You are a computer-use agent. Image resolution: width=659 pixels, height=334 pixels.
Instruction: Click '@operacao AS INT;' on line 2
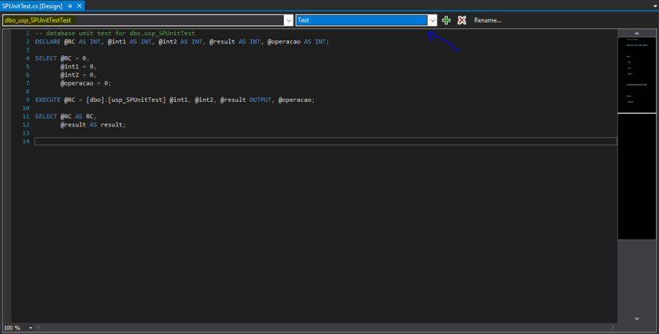pyautogui.click(x=298, y=42)
